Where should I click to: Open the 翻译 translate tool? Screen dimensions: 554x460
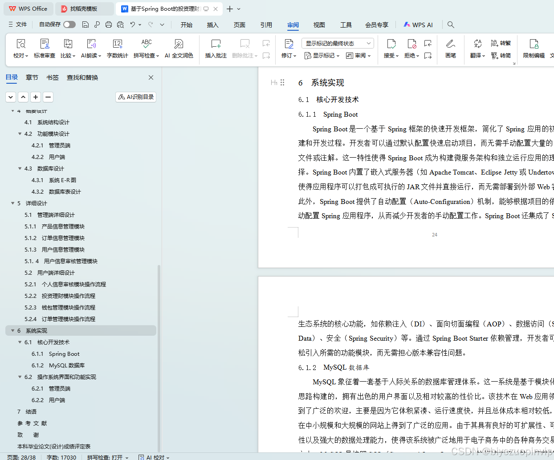(477, 49)
